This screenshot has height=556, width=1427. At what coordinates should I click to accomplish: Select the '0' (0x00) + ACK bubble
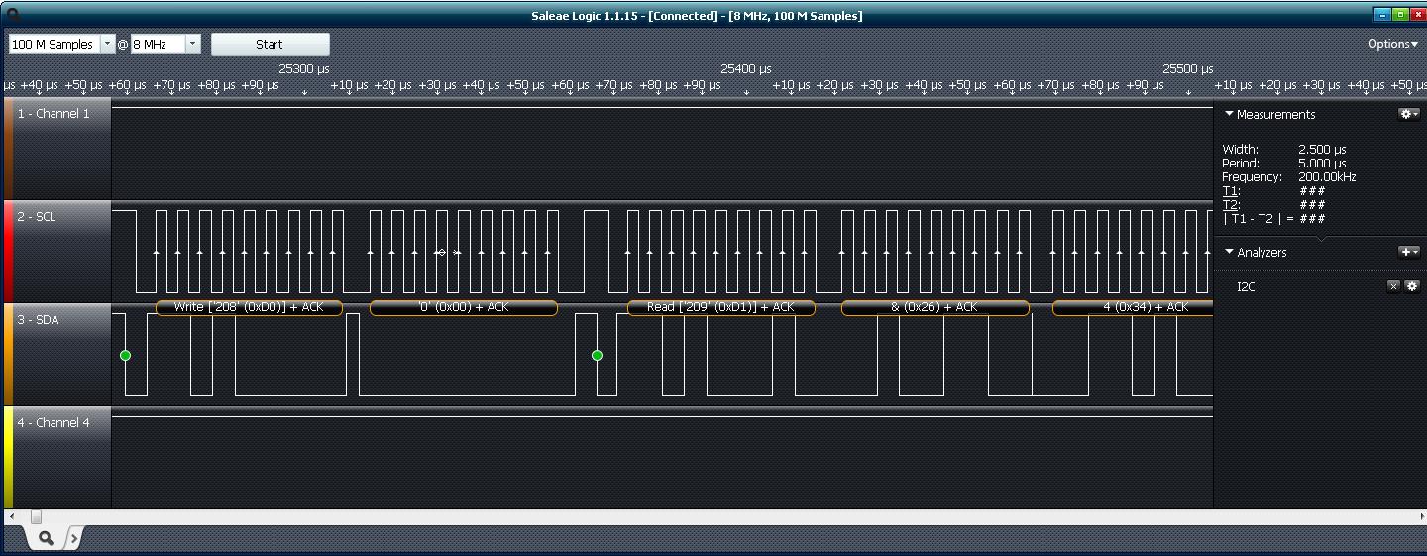(x=464, y=308)
